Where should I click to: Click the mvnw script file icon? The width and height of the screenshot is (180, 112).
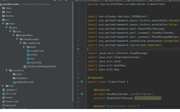(3, 98)
